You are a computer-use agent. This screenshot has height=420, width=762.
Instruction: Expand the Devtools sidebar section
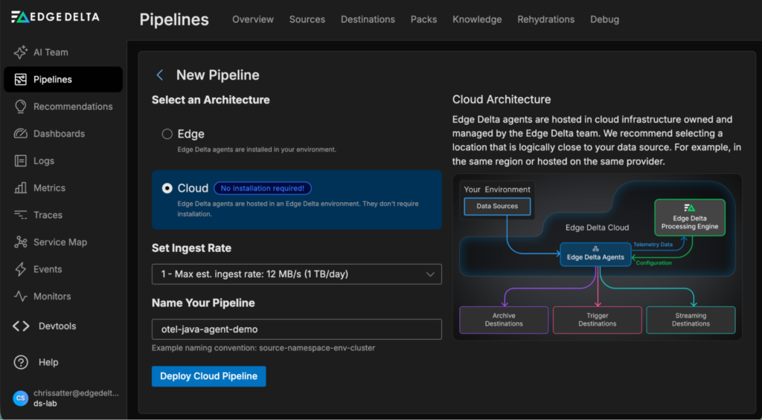point(57,326)
